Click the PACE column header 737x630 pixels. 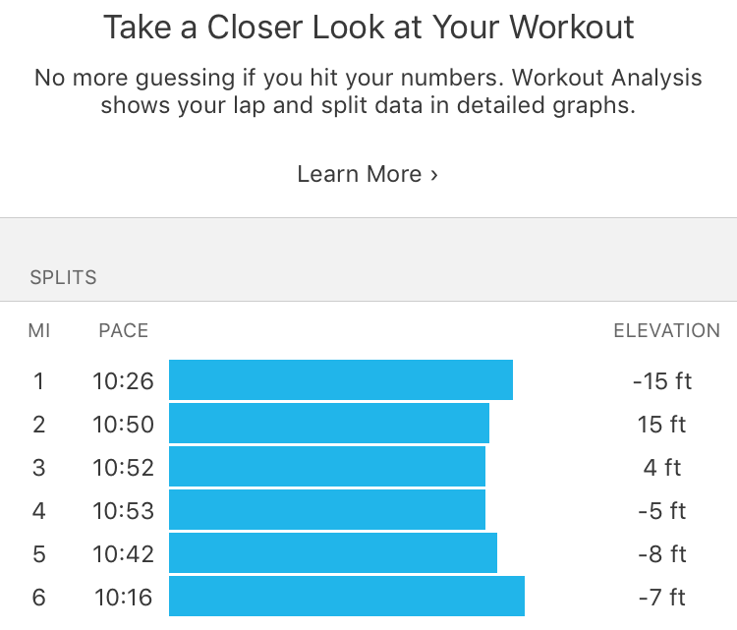click(123, 330)
